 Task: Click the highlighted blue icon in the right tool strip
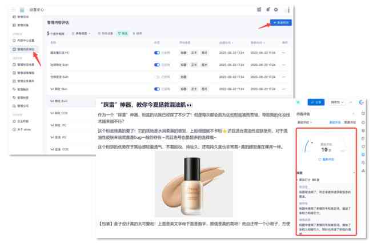click(363, 154)
